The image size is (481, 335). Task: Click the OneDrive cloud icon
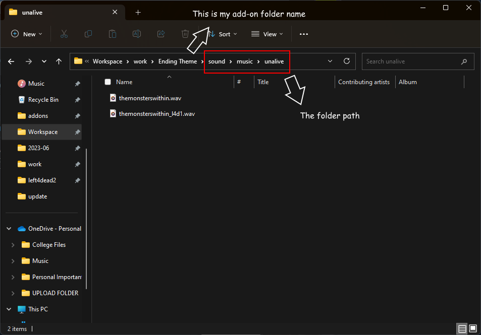click(22, 229)
